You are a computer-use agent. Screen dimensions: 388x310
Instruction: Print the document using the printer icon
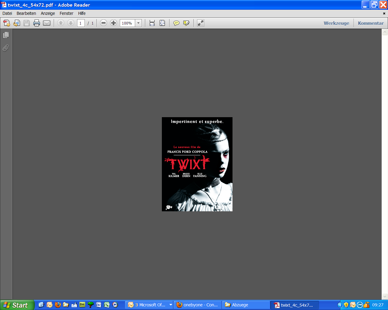coord(37,23)
